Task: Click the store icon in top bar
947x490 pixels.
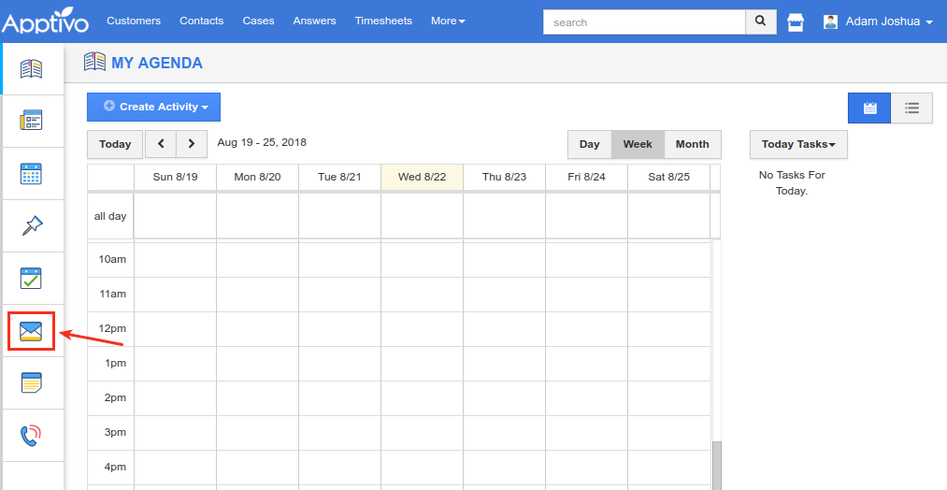Action: click(x=796, y=22)
